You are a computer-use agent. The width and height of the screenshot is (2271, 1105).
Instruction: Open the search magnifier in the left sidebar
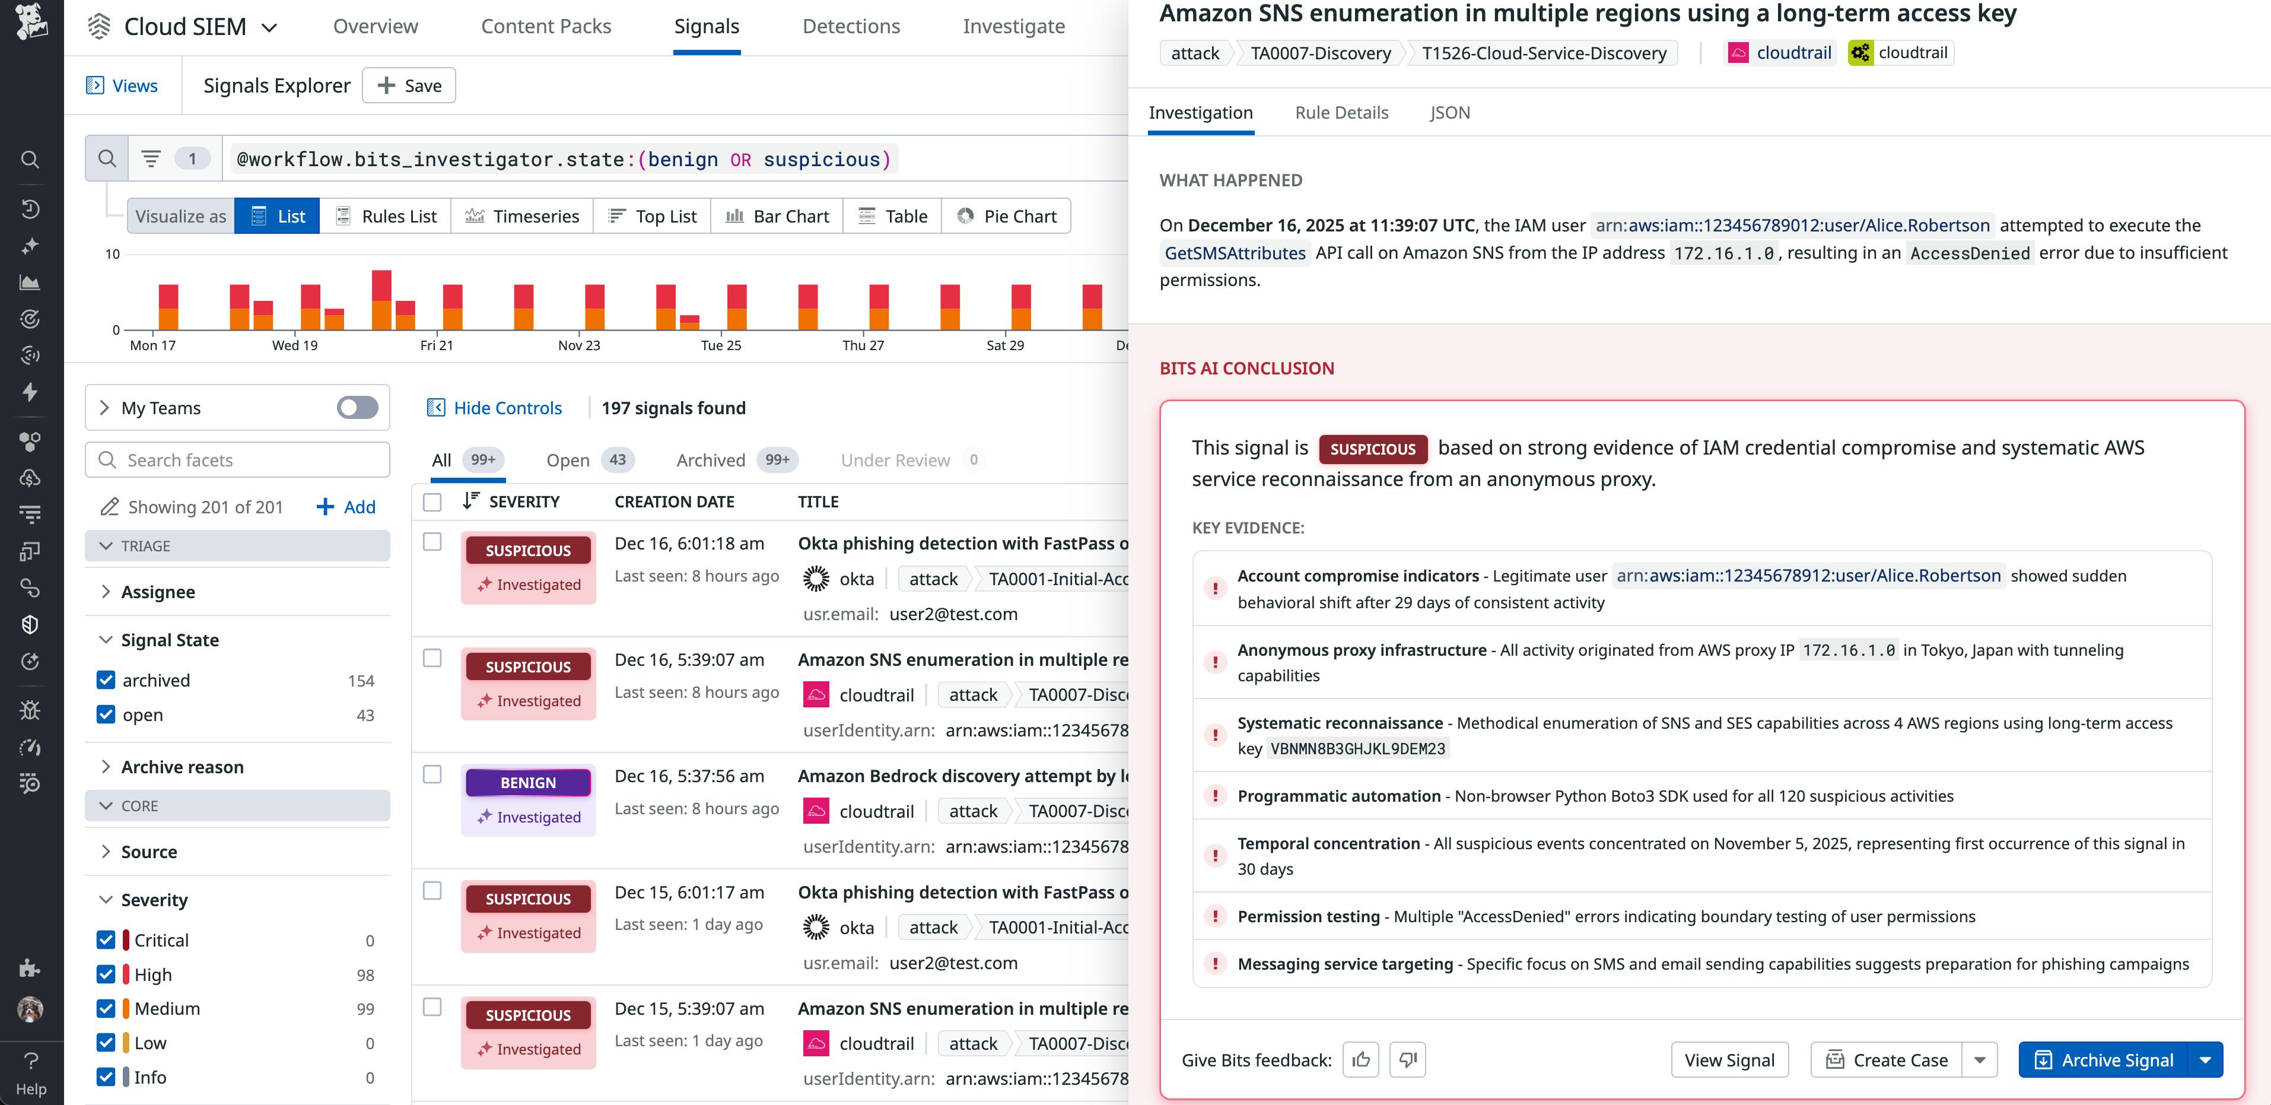30,160
